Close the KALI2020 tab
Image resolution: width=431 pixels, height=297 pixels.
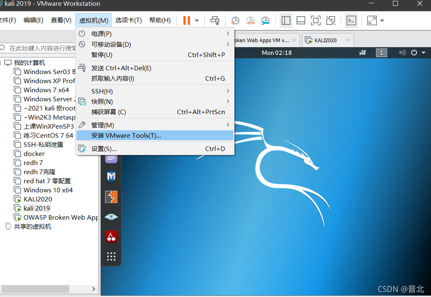tap(348, 40)
